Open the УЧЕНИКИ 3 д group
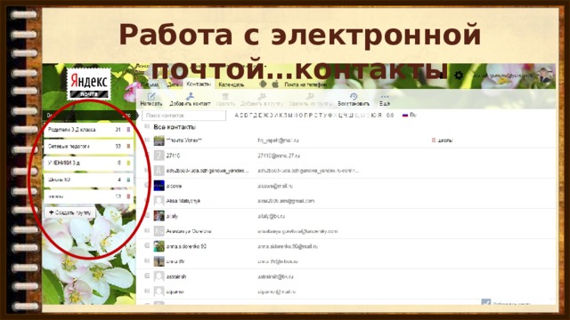 tap(88, 163)
